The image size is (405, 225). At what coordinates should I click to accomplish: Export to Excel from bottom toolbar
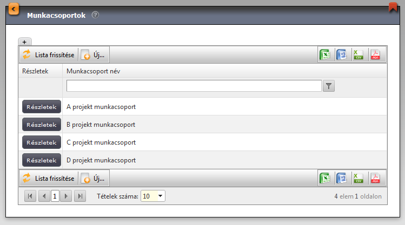click(x=325, y=178)
